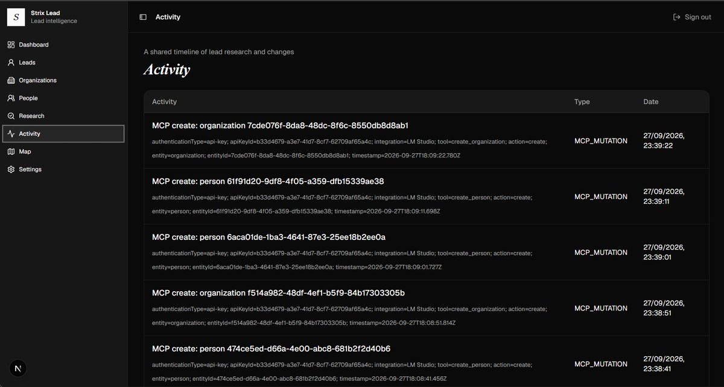The image size is (724, 387).
Task: Click MCP_MUTATION type in organization f514a982 row
Action: pyautogui.click(x=601, y=308)
